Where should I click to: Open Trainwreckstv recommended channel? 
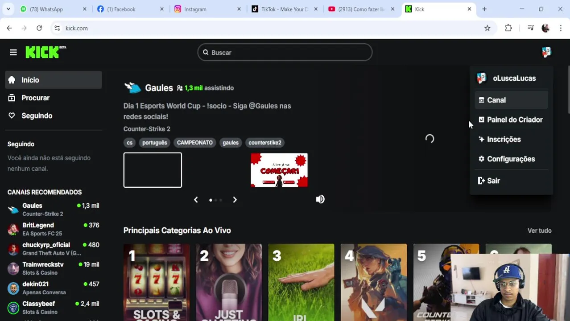point(54,268)
